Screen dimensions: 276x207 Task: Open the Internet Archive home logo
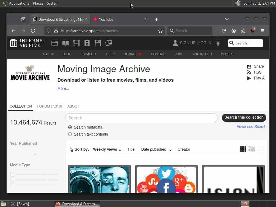click(x=27, y=43)
